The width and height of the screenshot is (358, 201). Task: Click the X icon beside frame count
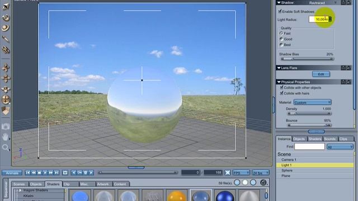[228, 173]
